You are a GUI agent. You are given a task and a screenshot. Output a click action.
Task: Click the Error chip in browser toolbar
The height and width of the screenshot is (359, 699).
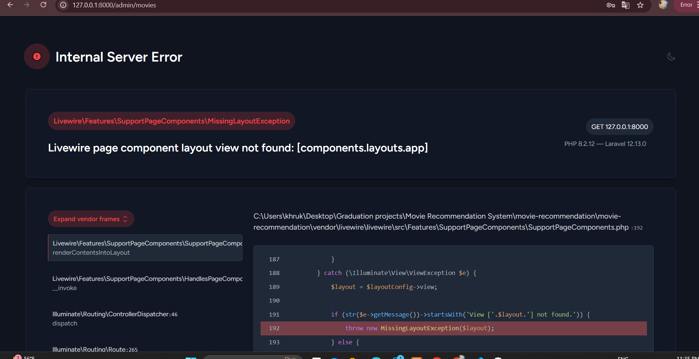(686, 5)
